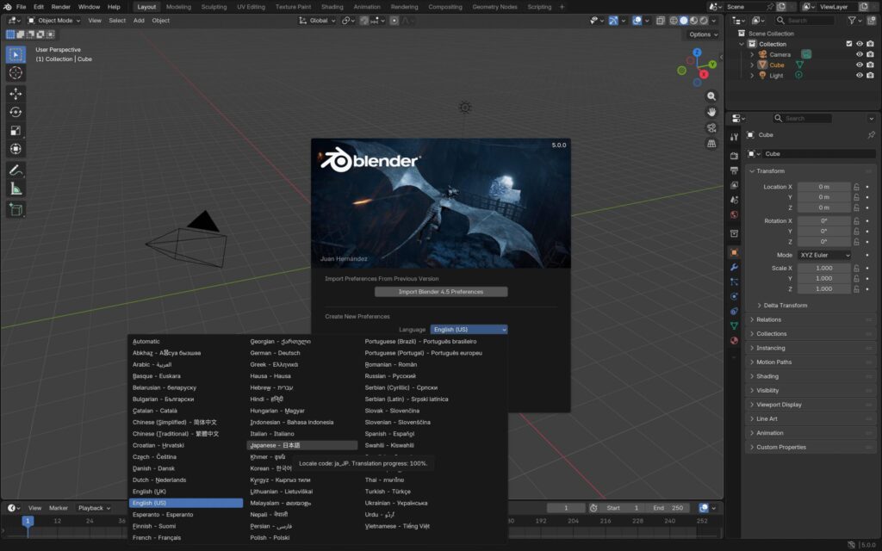Choose the Move tool
Viewport: 882px width, 551px height.
16,93
